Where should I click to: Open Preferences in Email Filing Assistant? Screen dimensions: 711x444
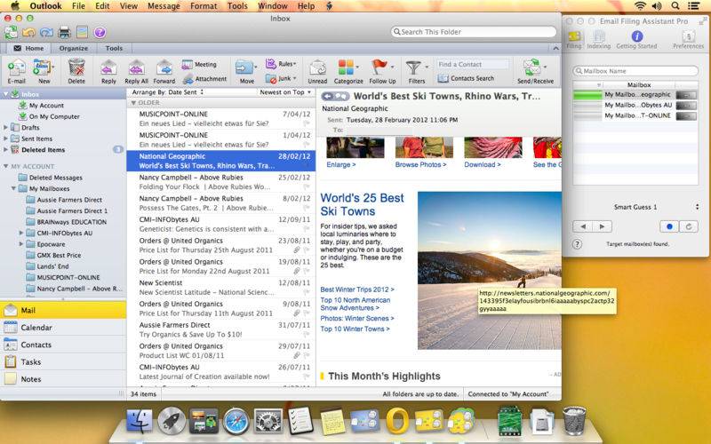pyautogui.click(x=688, y=39)
